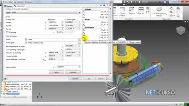Click the Previous View arrow icon
Viewport: 189px width, 106px height.
click(178, 12)
